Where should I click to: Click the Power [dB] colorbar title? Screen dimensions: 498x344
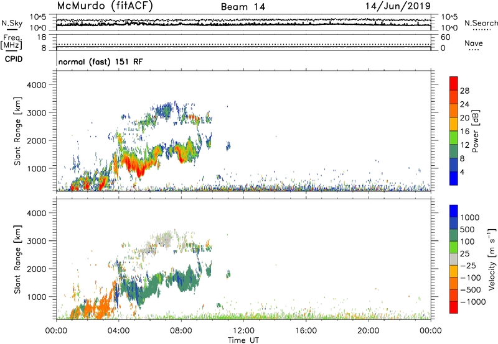[x=475, y=131]
